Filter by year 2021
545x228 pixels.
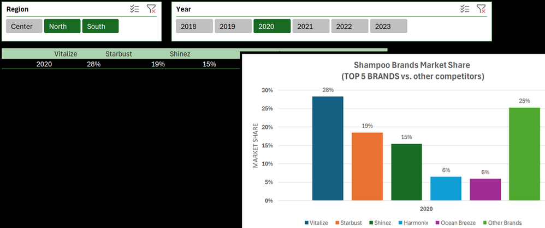point(311,26)
